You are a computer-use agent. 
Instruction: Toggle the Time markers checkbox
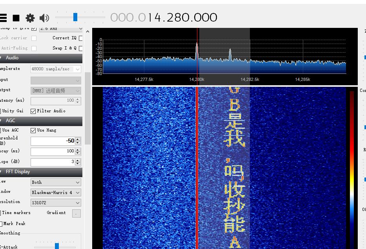click(x=0, y=213)
